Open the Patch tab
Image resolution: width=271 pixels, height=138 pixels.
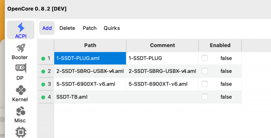pyautogui.click(x=89, y=28)
